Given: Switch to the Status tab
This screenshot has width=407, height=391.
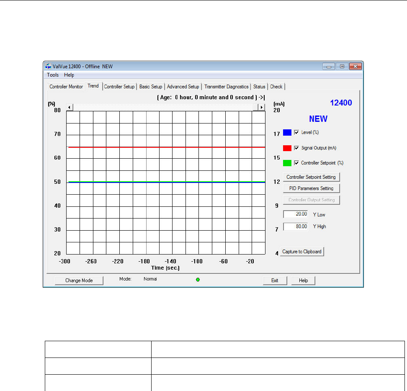Looking at the screenshot, I should point(259,87).
